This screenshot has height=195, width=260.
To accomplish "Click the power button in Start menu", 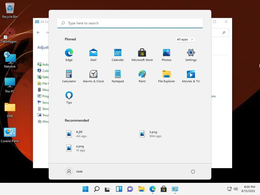I will click(x=193, y=171).
